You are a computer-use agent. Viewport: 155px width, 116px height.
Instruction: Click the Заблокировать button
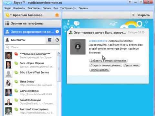[x=99, y=70]
